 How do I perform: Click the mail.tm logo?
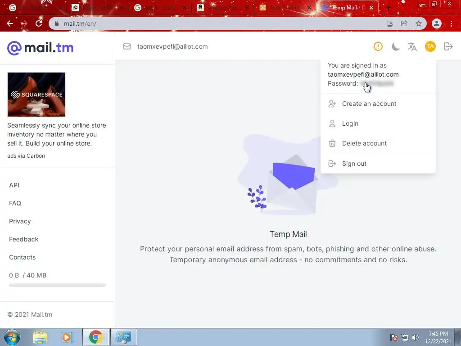[x=40, y=48]
